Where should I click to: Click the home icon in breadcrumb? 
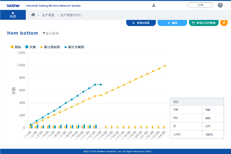(x=33, y=15)
